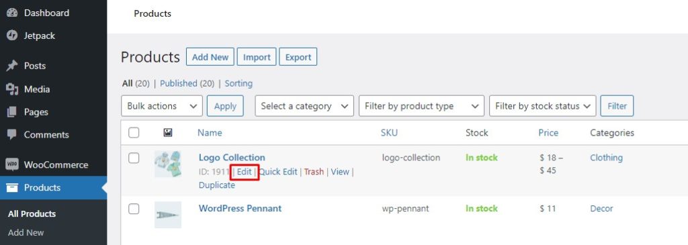Open Filter by product type dropdown

(x=422, y=106)
